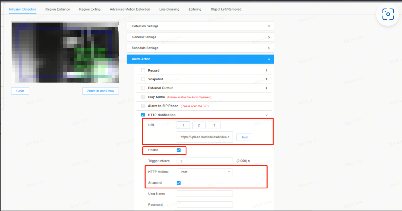Switch to Region Entrance tab
The width and height of the screenshot is (402, 211).
[58, 9]
